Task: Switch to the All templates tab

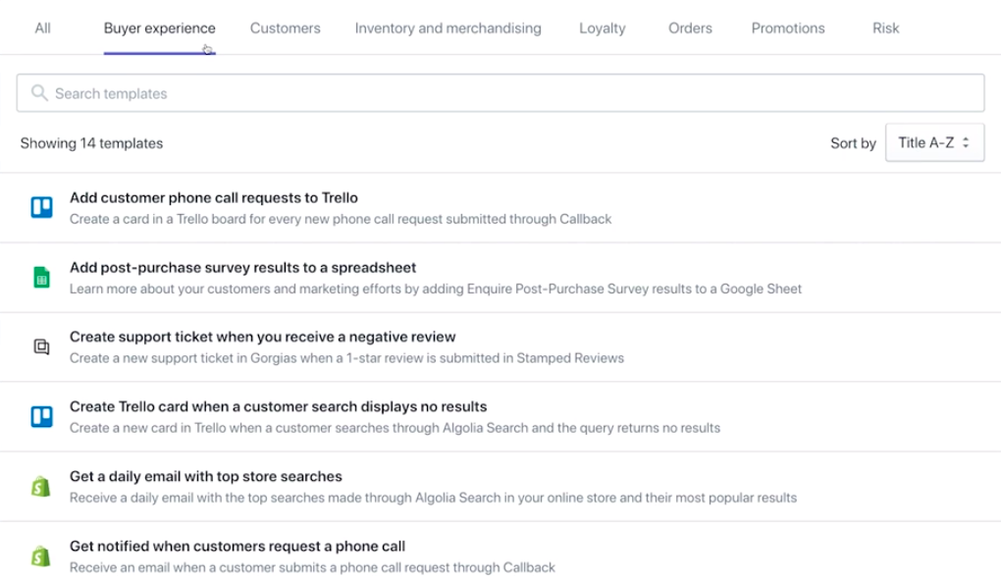Action: 42,27
